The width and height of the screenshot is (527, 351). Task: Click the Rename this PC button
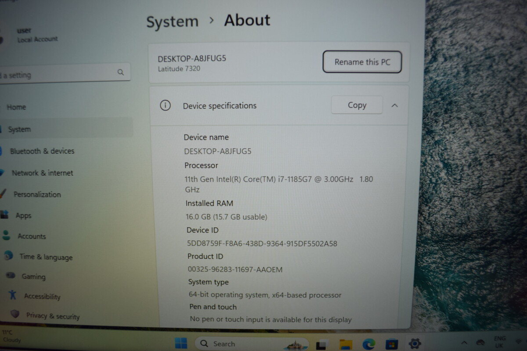362,62
